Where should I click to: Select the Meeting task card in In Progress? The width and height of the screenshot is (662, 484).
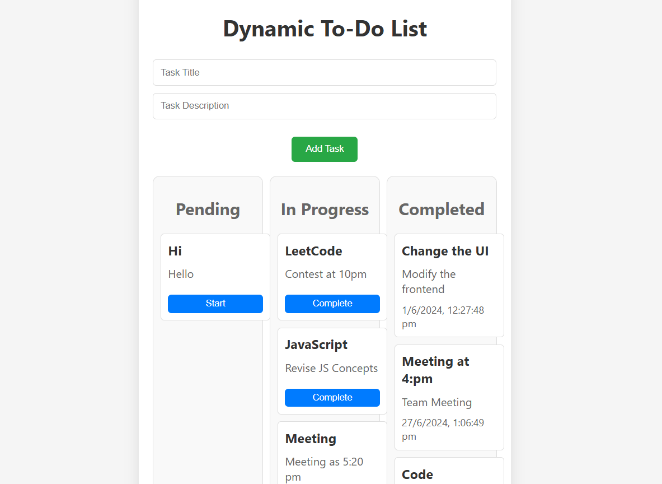(332, 453)
